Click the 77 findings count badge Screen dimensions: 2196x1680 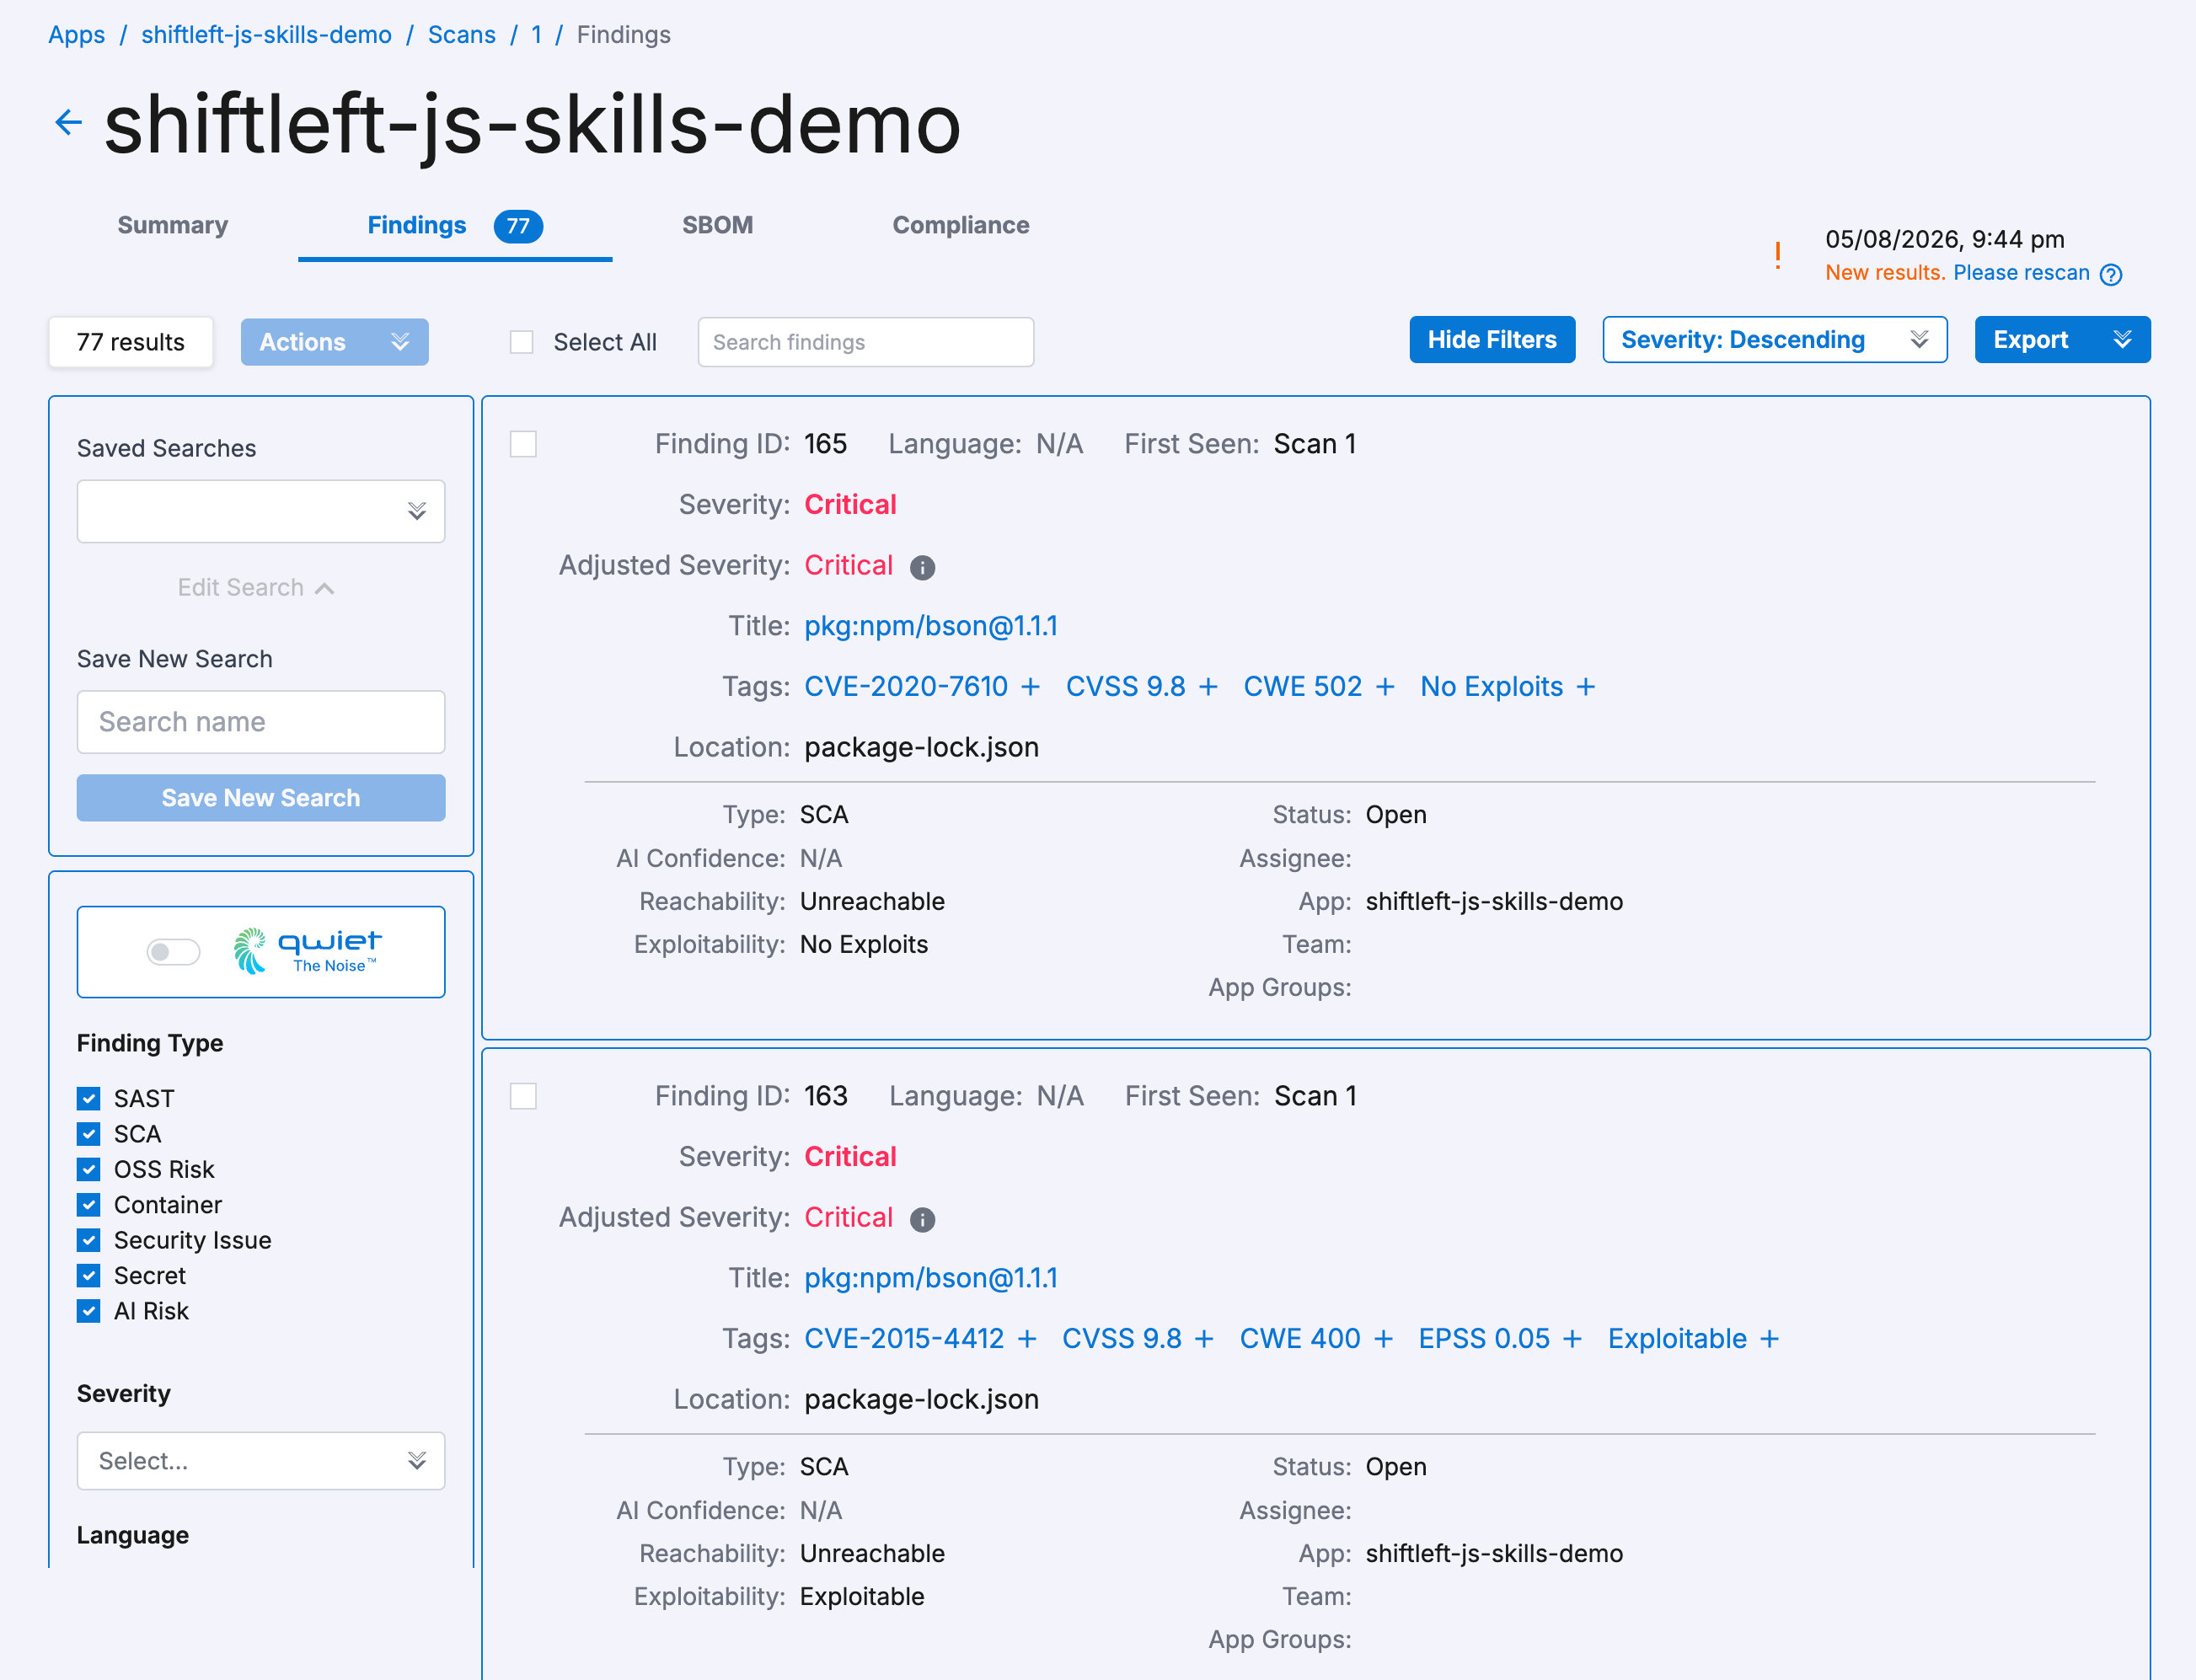[x=518, y=227]
